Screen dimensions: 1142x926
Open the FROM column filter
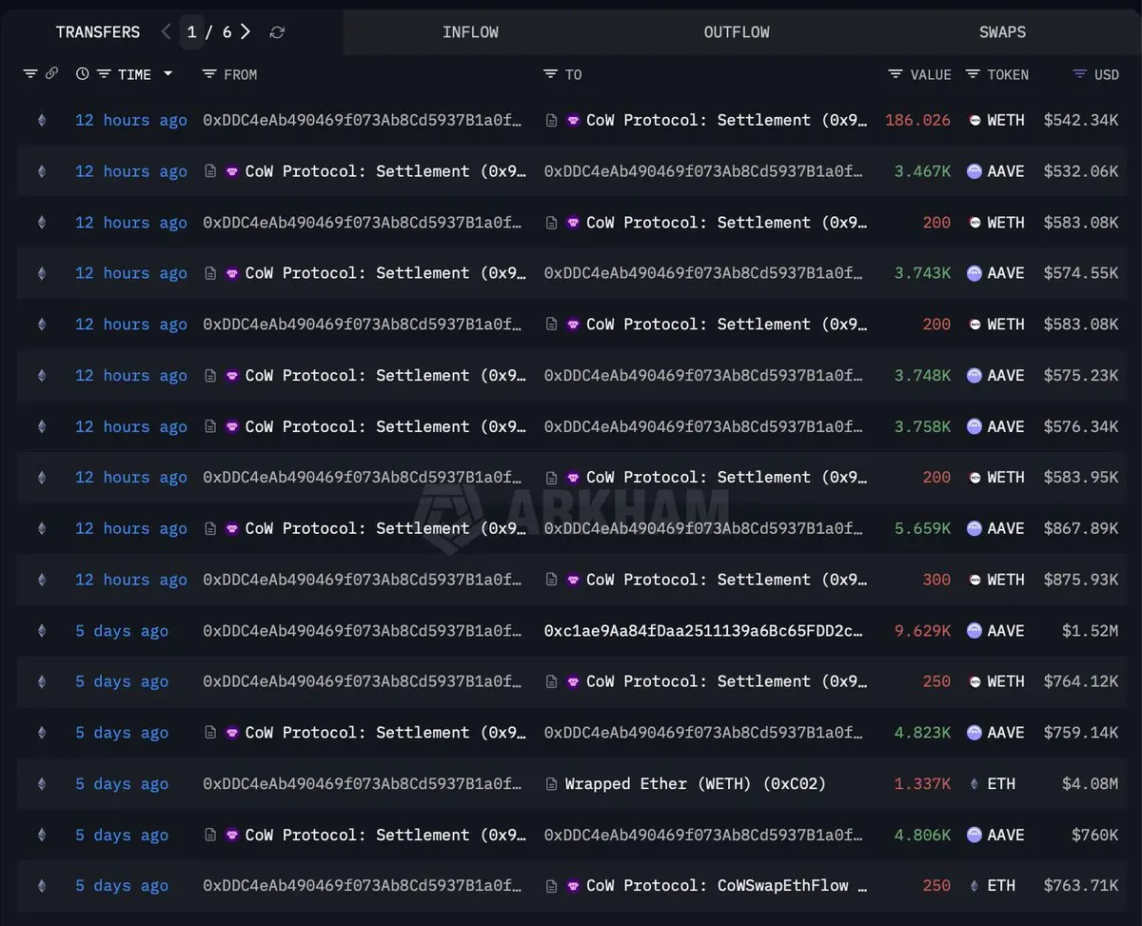click(x=209, y=74)
